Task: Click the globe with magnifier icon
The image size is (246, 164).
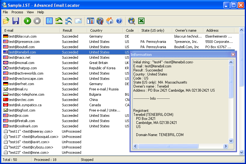Action: tap(131, 21)
